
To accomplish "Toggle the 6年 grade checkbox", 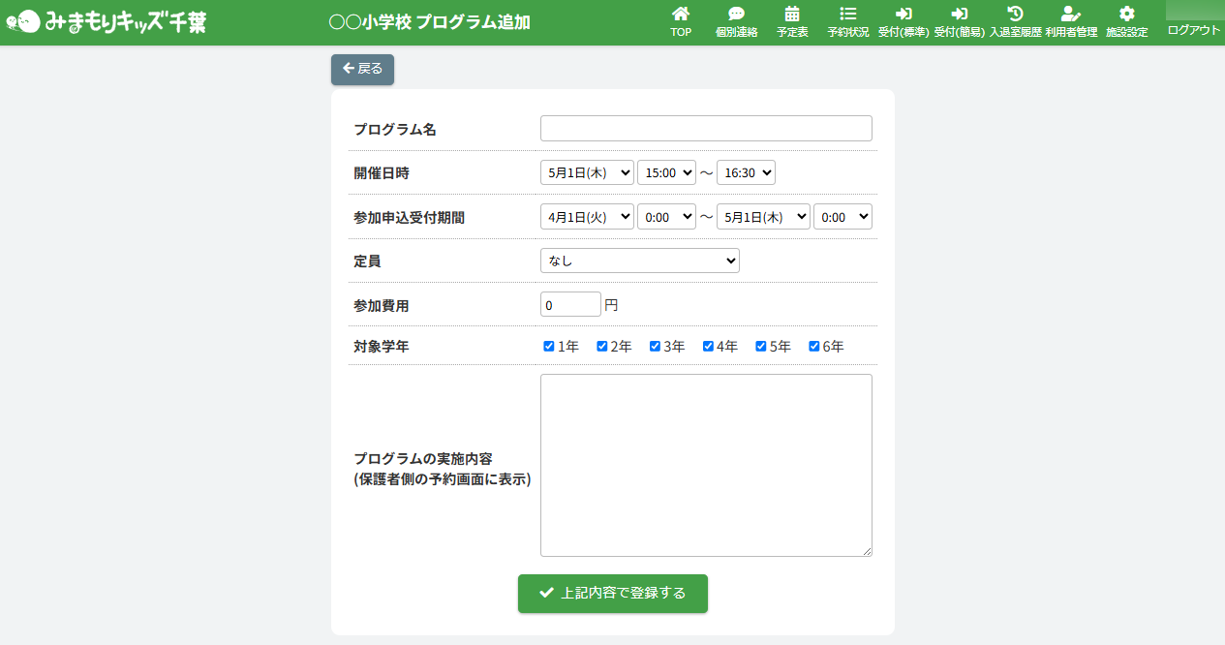I will tap(814, 346).
